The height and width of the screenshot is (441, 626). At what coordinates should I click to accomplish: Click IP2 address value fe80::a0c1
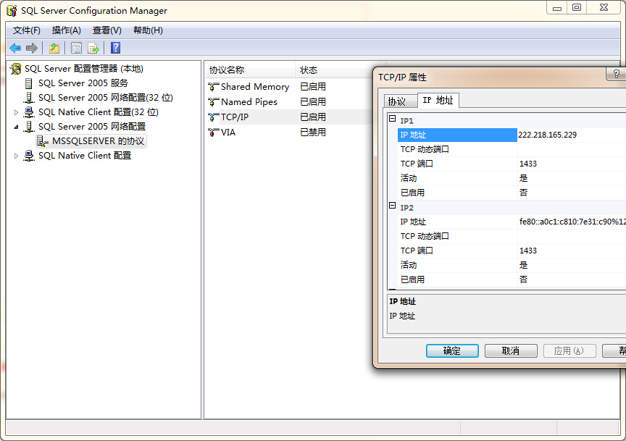pyautogui.click(x=572, y=222)
